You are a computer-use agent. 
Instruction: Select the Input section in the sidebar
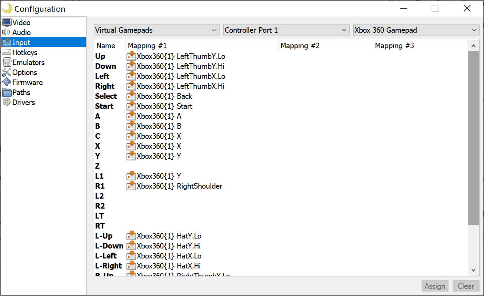21,42
